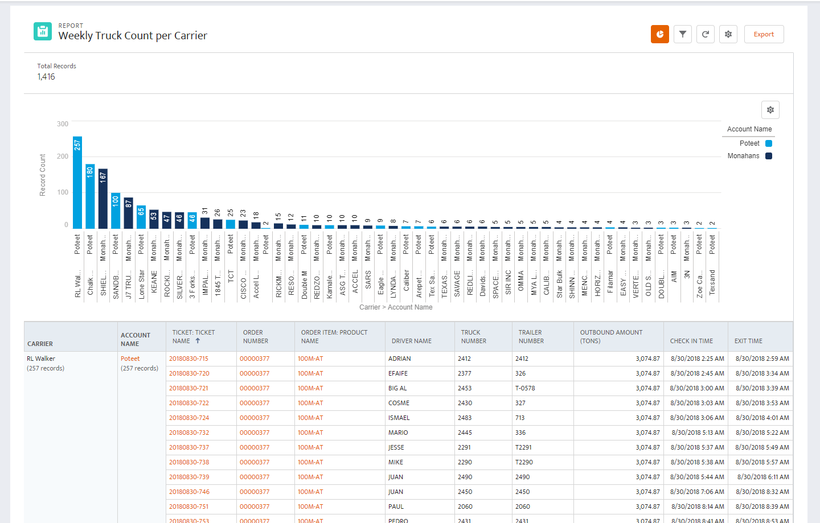Click the 180 record bar
Image resolution: width=820 pixels, height=523 pixels.
[90, 196]
